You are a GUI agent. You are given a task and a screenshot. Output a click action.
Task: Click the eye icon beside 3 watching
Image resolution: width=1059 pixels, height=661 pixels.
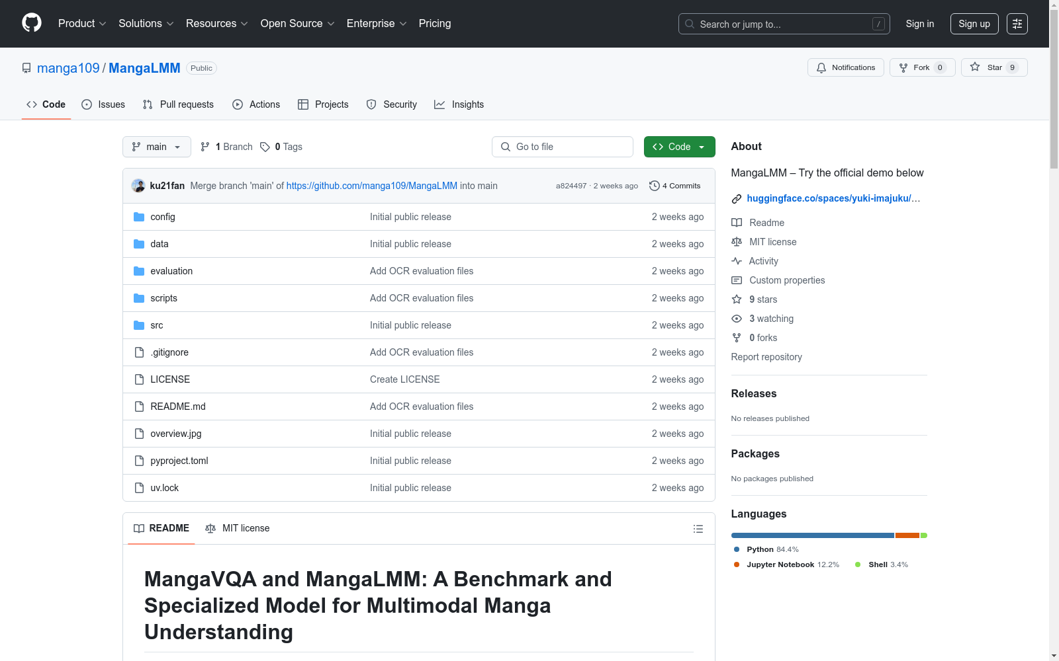pos(737,319)
